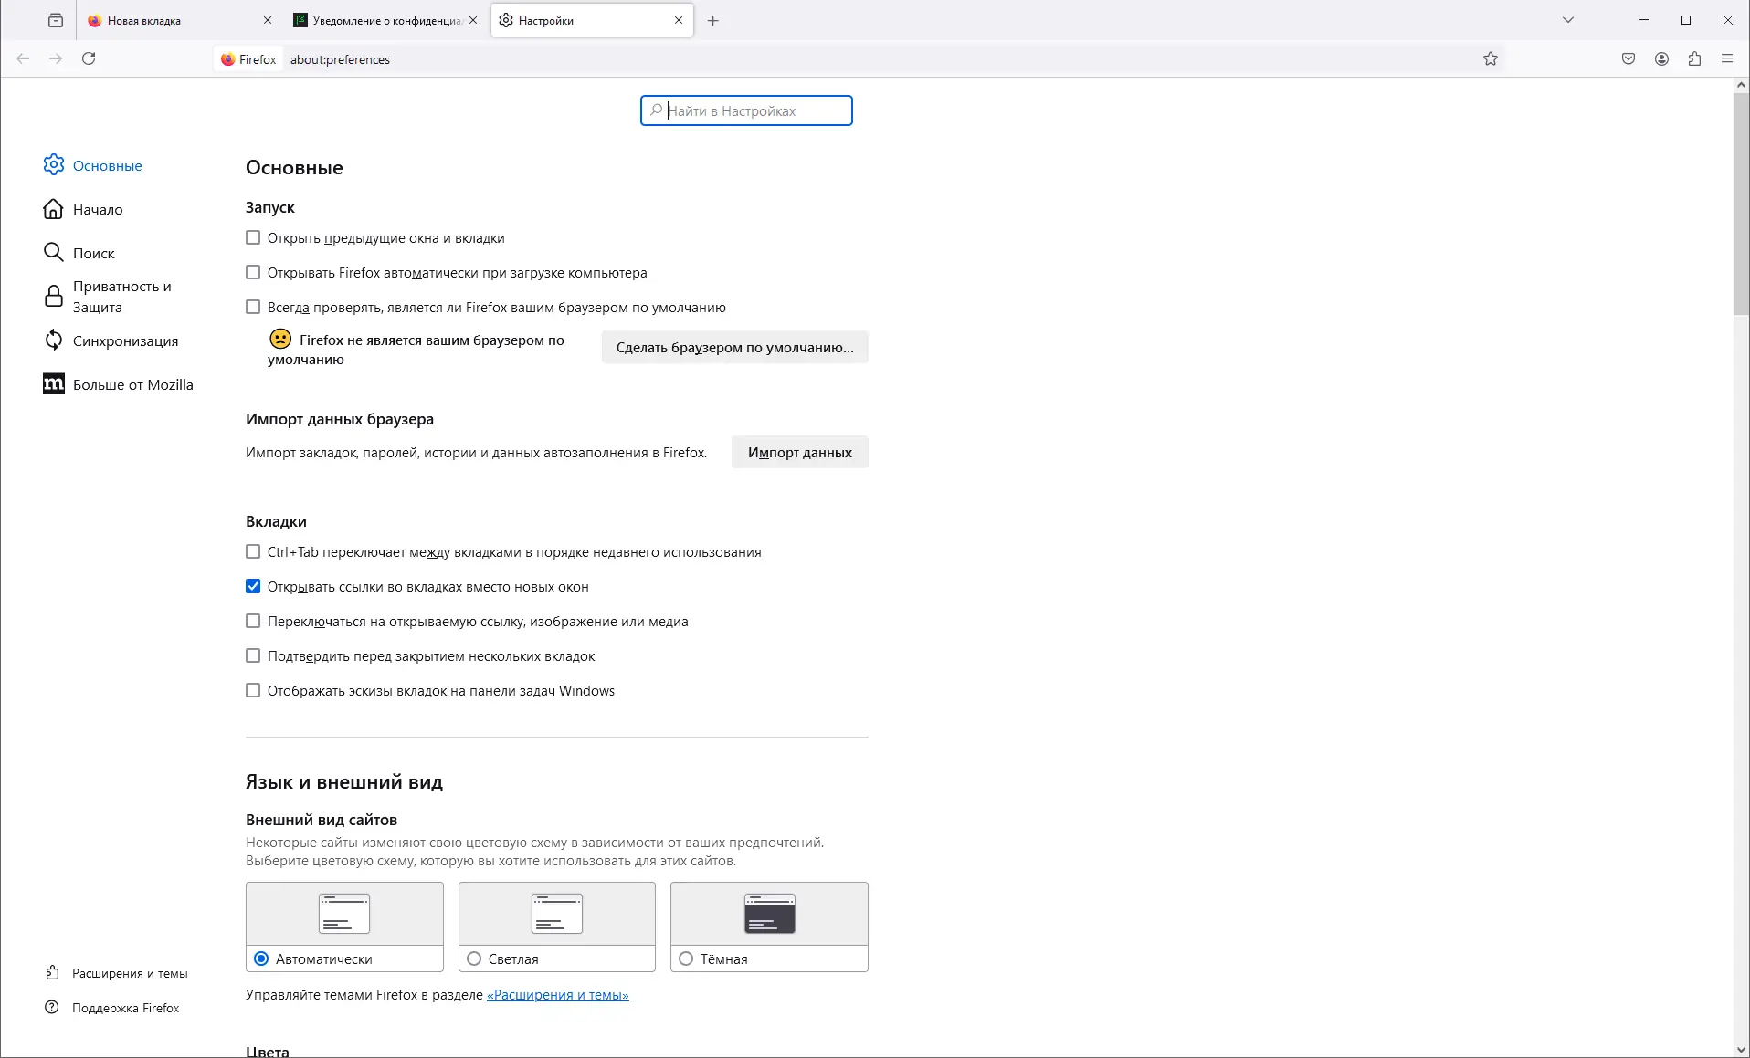
Task: Click the Приватность и Защита lock icon
Action: point(54,296)
